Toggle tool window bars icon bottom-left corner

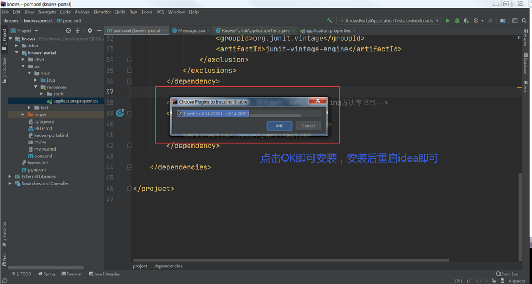[4, 281]
